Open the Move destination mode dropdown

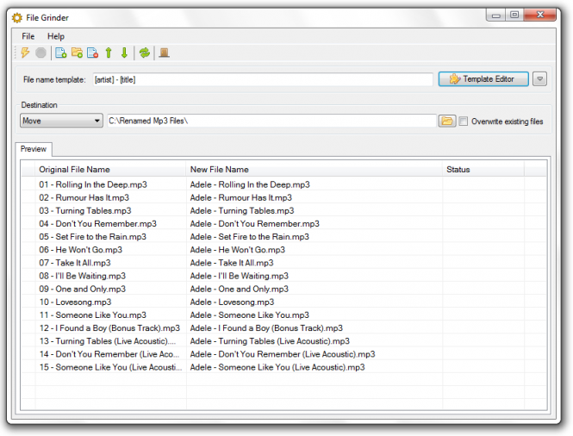pos(61,121)
